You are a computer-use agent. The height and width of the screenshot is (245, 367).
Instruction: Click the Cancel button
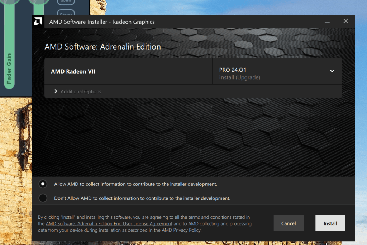pos(289,223)
